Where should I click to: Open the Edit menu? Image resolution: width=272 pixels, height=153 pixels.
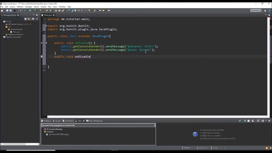6,7
